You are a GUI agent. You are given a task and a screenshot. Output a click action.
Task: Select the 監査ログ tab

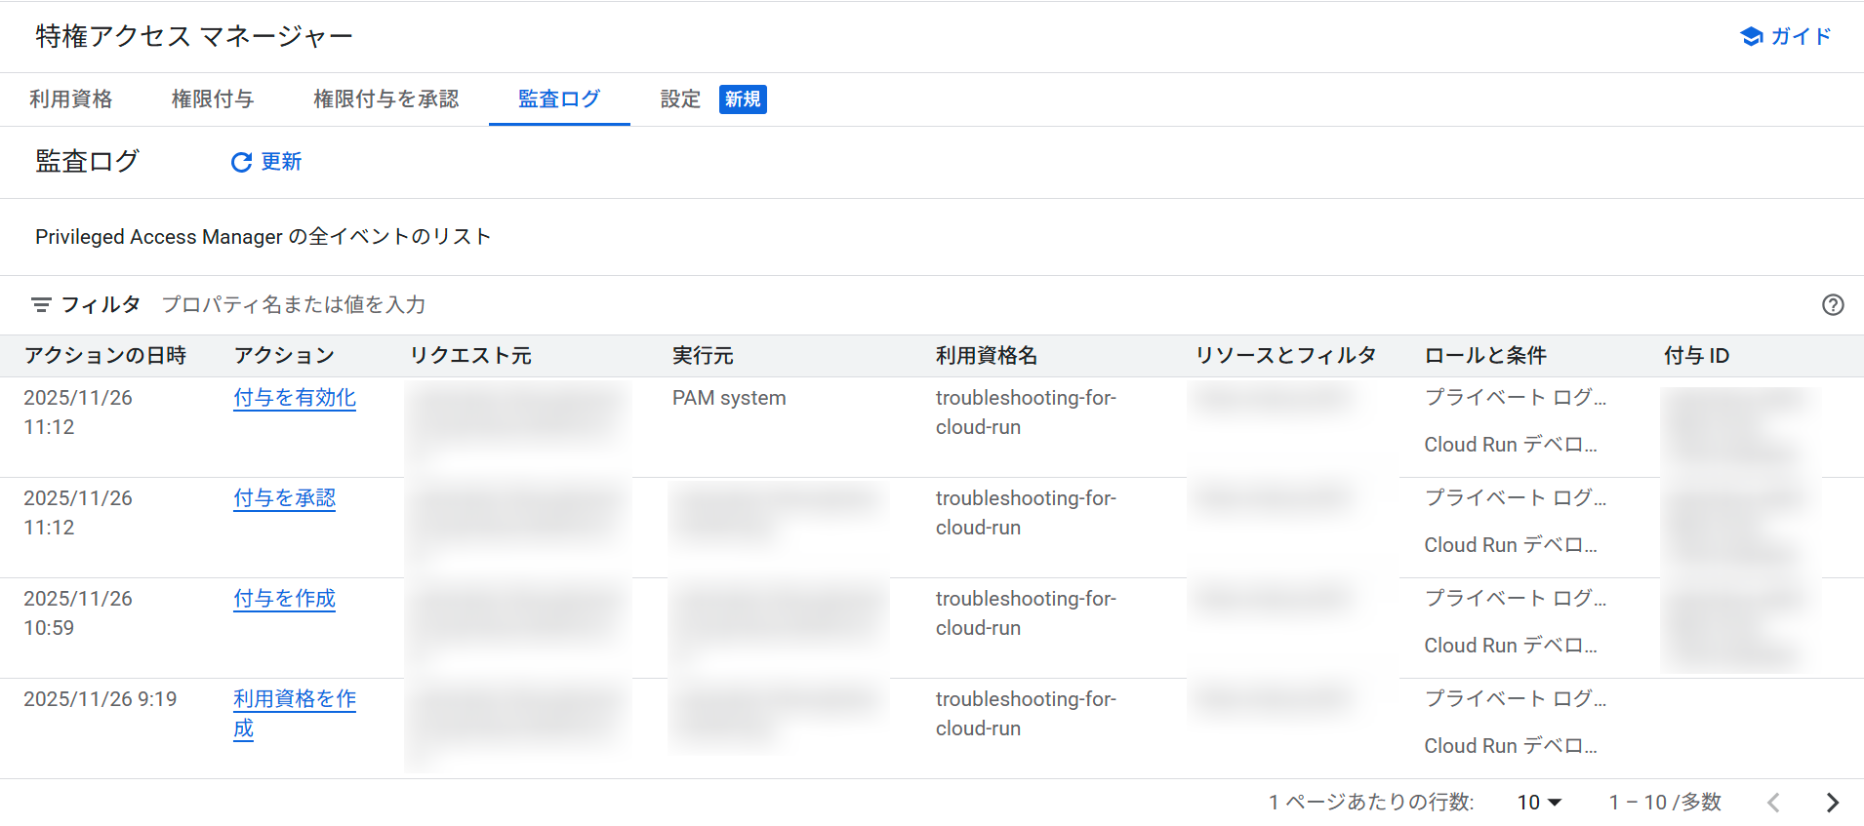coord(559,99)
